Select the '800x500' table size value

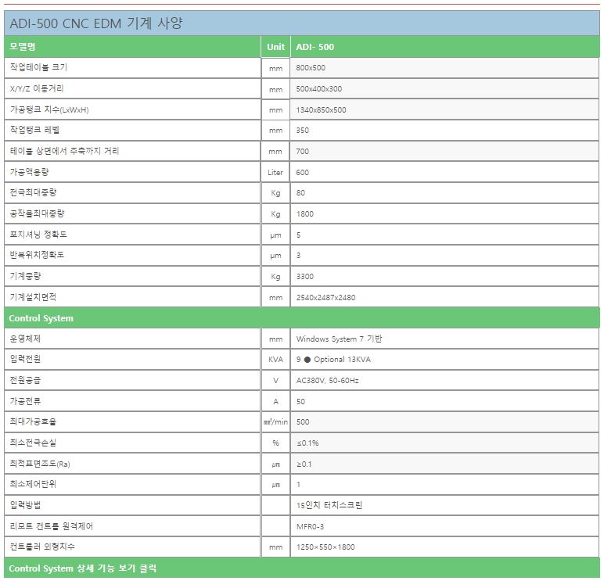[x=311, y=69]
